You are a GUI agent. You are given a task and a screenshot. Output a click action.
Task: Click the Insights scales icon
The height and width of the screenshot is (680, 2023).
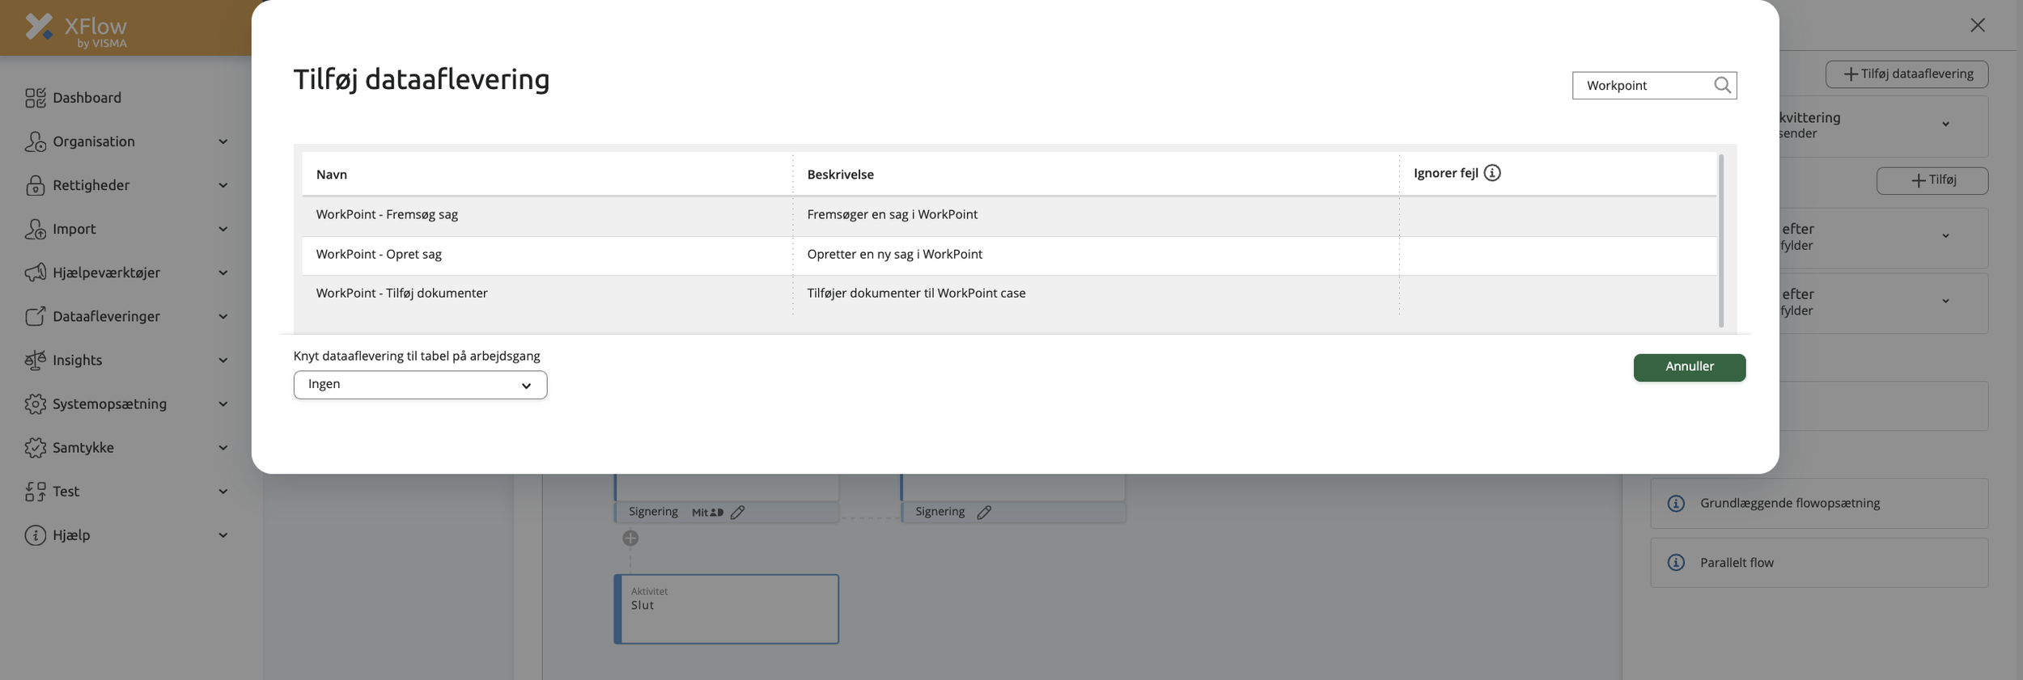pyautogui.click(x=35, y=360)
